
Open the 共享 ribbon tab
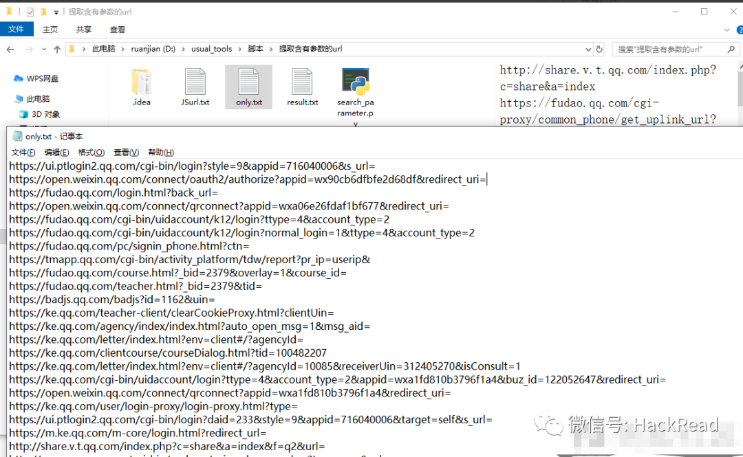click(83, 30)
